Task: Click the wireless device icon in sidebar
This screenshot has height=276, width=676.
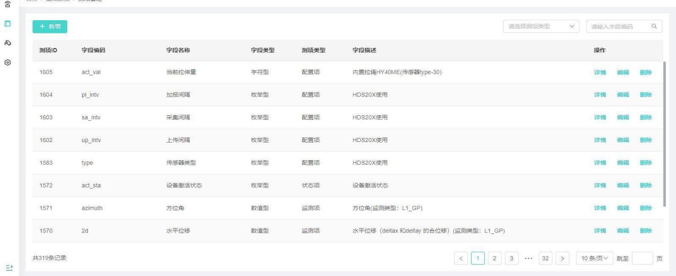Action: coord(8,4)
